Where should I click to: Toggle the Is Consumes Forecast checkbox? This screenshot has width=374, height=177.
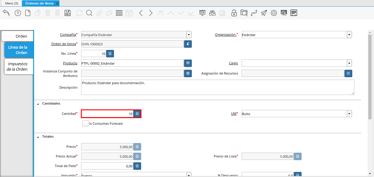click(85, 123)
